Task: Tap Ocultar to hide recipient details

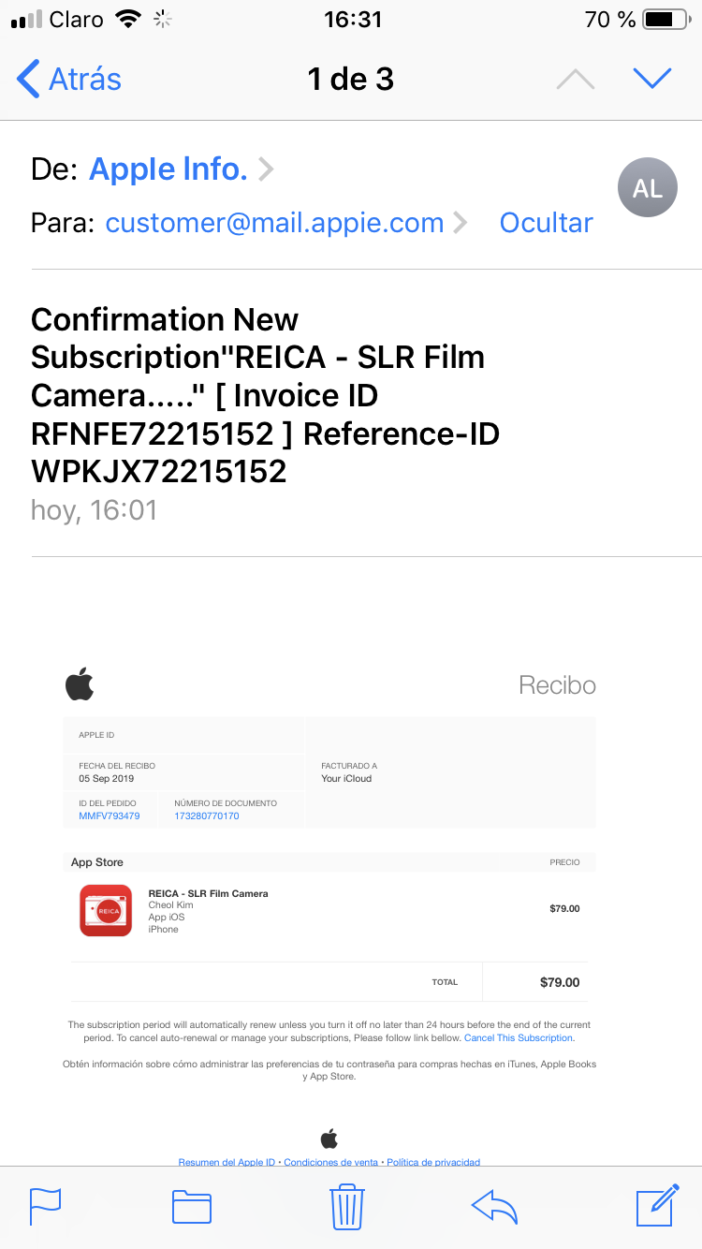Action: (546, 223)
